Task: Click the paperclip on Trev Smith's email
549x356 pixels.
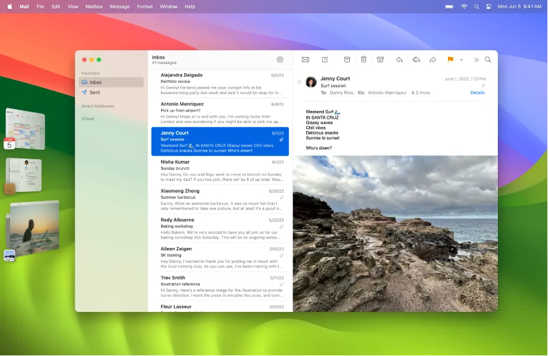Action: pyautogui.click(x=282, y=284)
